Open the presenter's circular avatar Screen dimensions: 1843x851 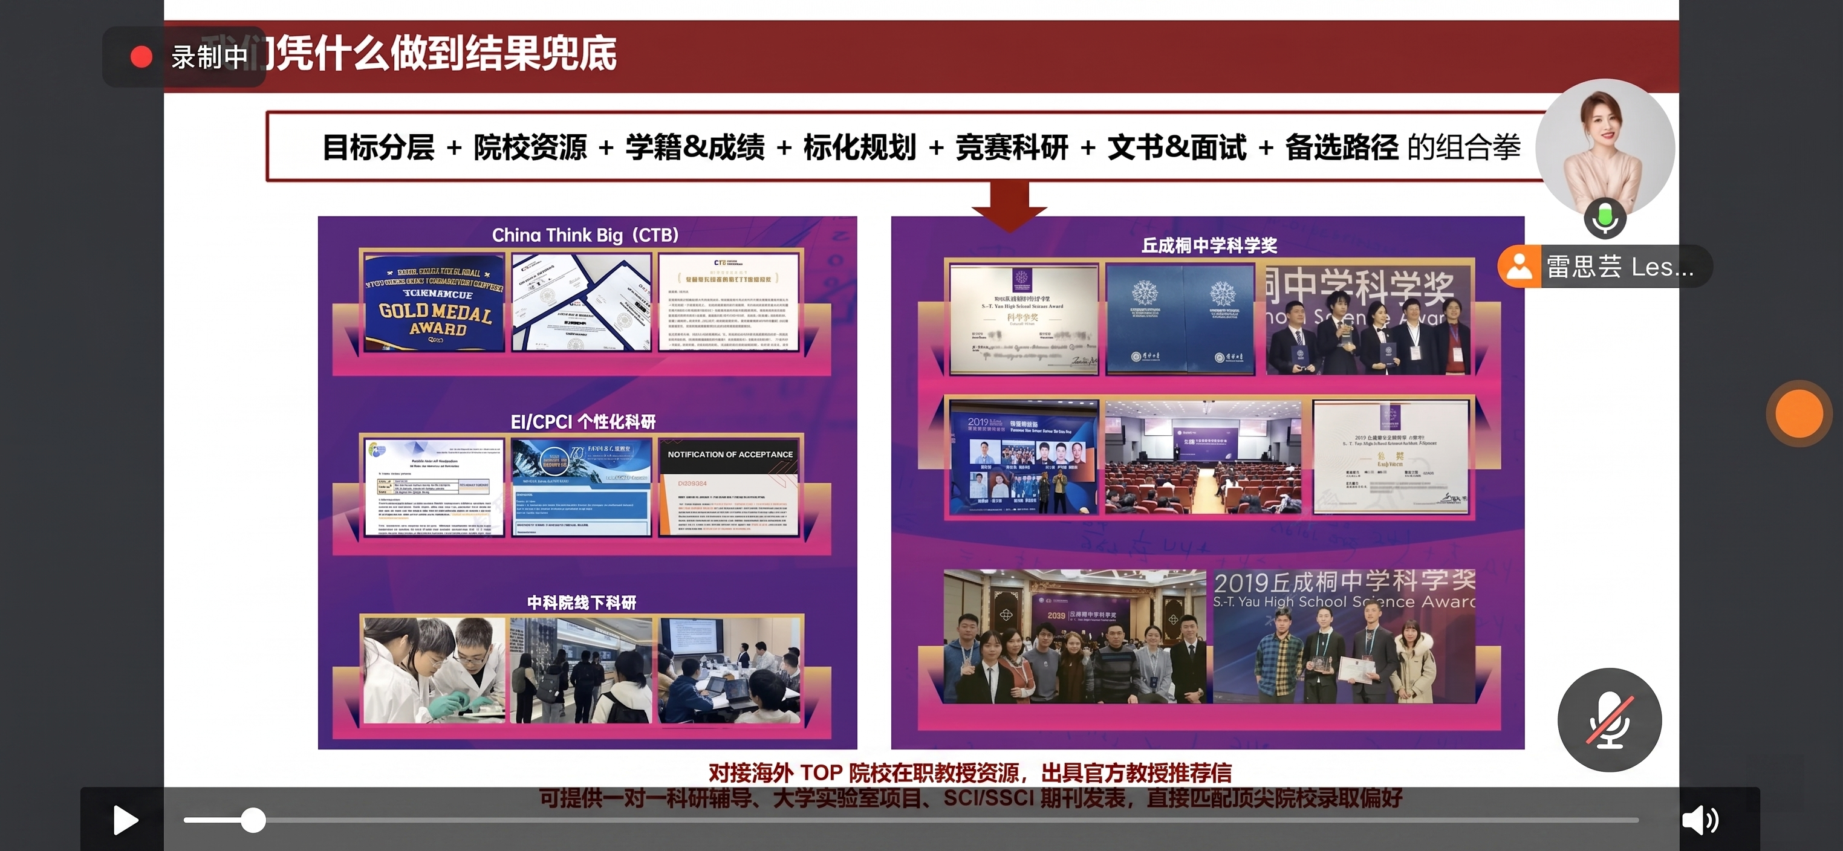pyautogui.click(x=1605, y=149)
